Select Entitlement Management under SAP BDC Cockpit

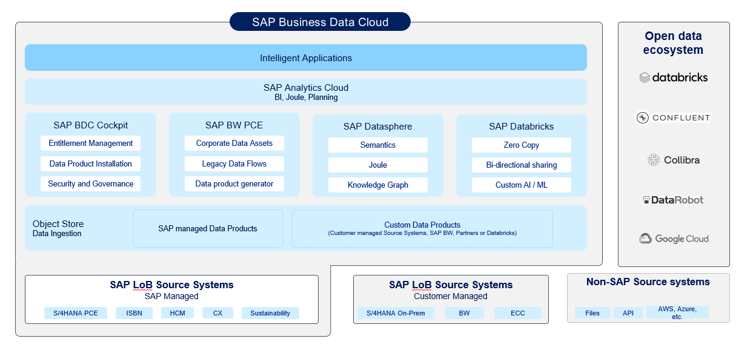pos(90,143)
